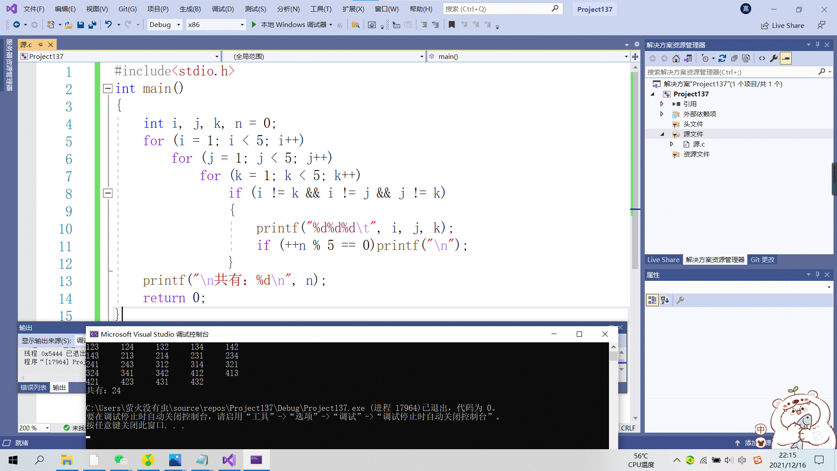The width and height of the screenshot is (837, 471).
Task: Open the 调试(D) menu
Action: 223,9
